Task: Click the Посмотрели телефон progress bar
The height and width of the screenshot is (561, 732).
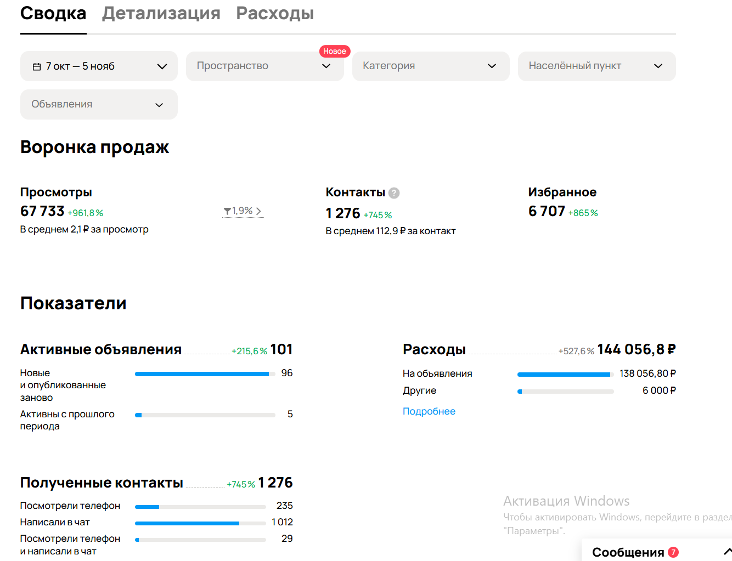Action: (201, 507)
